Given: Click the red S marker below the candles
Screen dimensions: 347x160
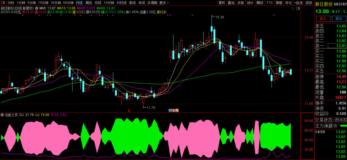Looking at the screenshot, I should (x=128, y=111).
